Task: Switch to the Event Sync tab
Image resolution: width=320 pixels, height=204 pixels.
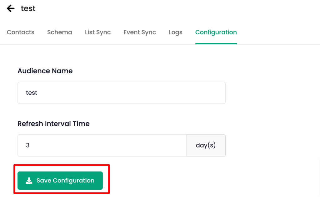Action: (140, 32)
